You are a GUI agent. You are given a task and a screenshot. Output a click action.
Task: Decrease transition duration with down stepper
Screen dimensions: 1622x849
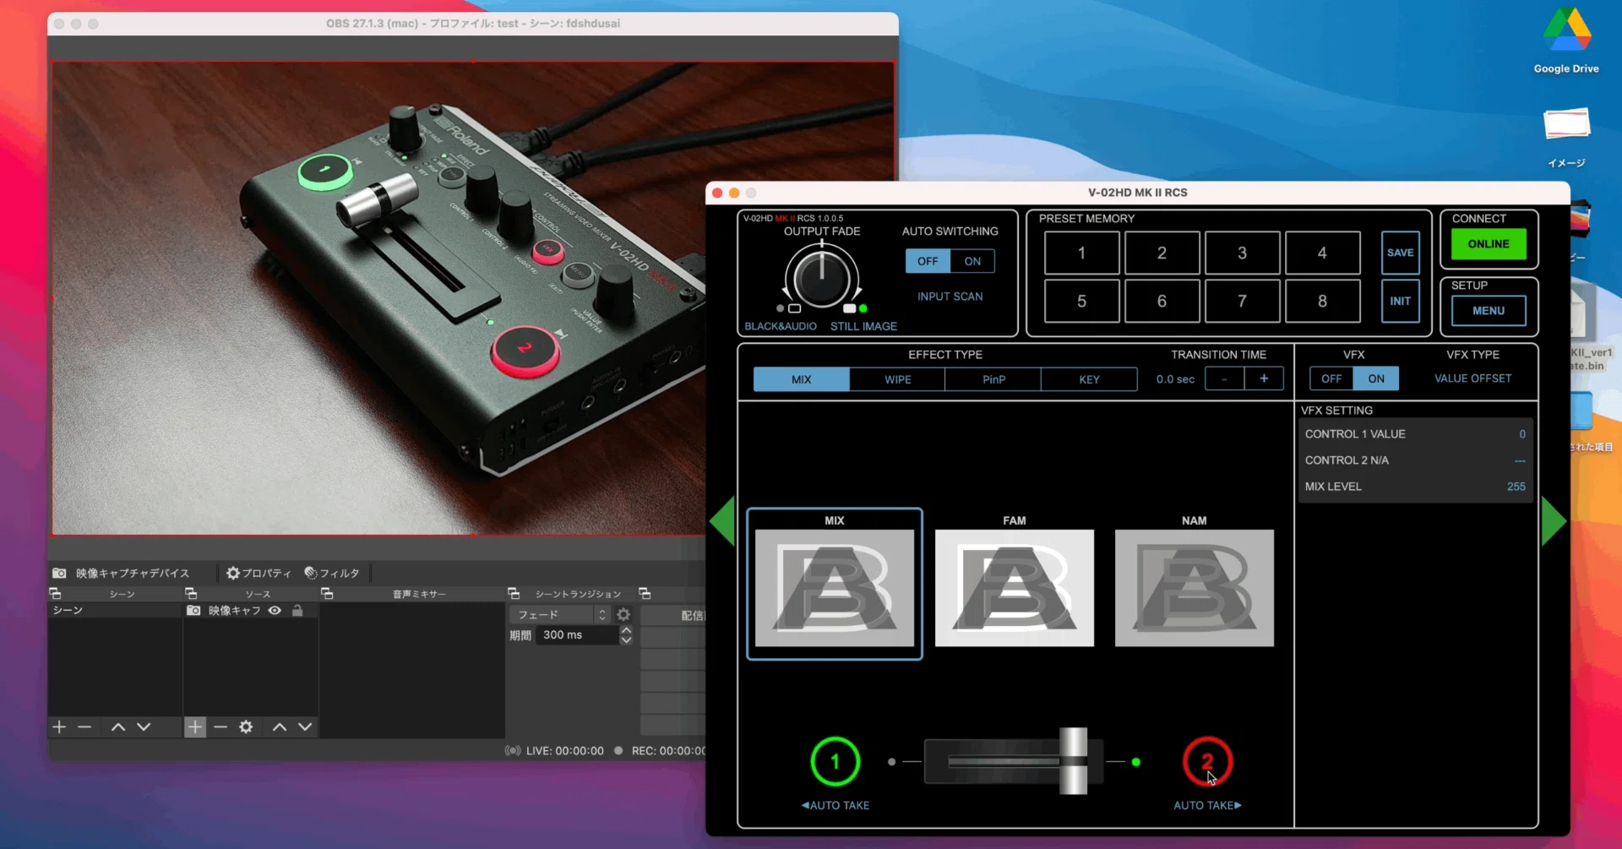pos(626,639)
